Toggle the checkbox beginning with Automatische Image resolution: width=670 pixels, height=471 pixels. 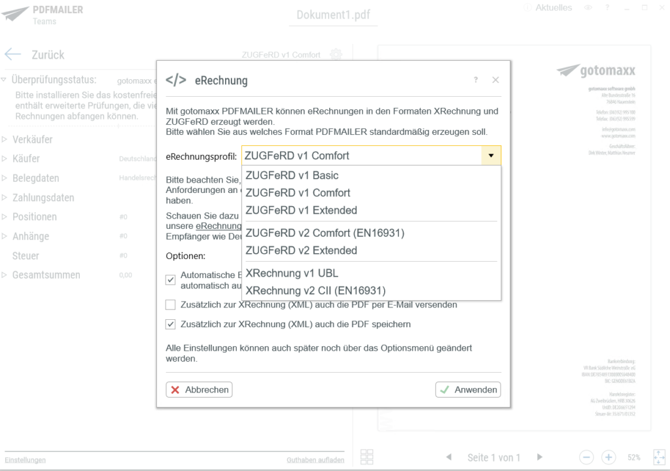(171, 279)
